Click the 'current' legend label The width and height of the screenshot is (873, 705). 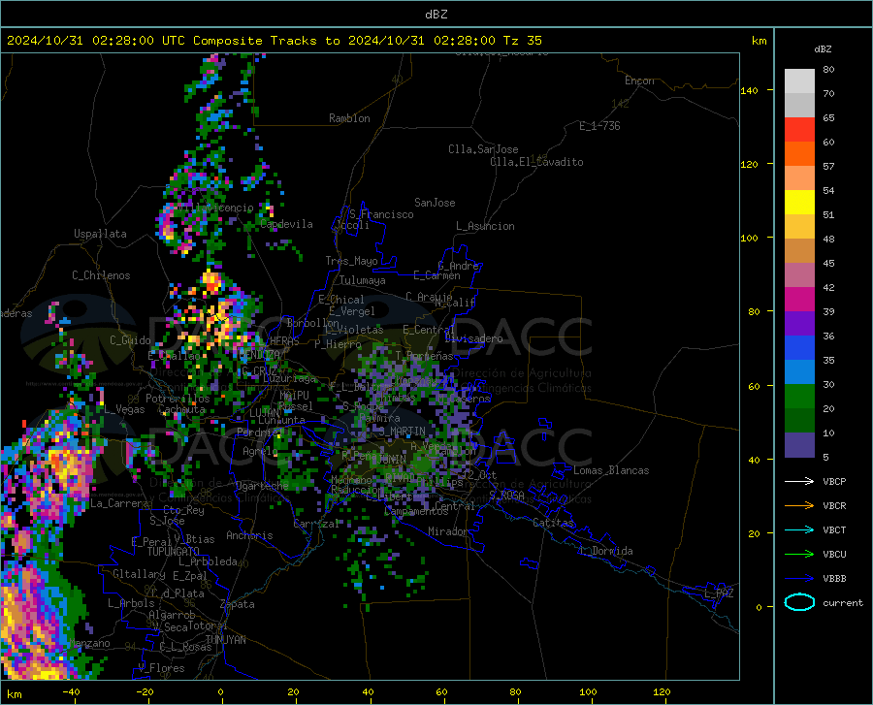tap(842, 602)
